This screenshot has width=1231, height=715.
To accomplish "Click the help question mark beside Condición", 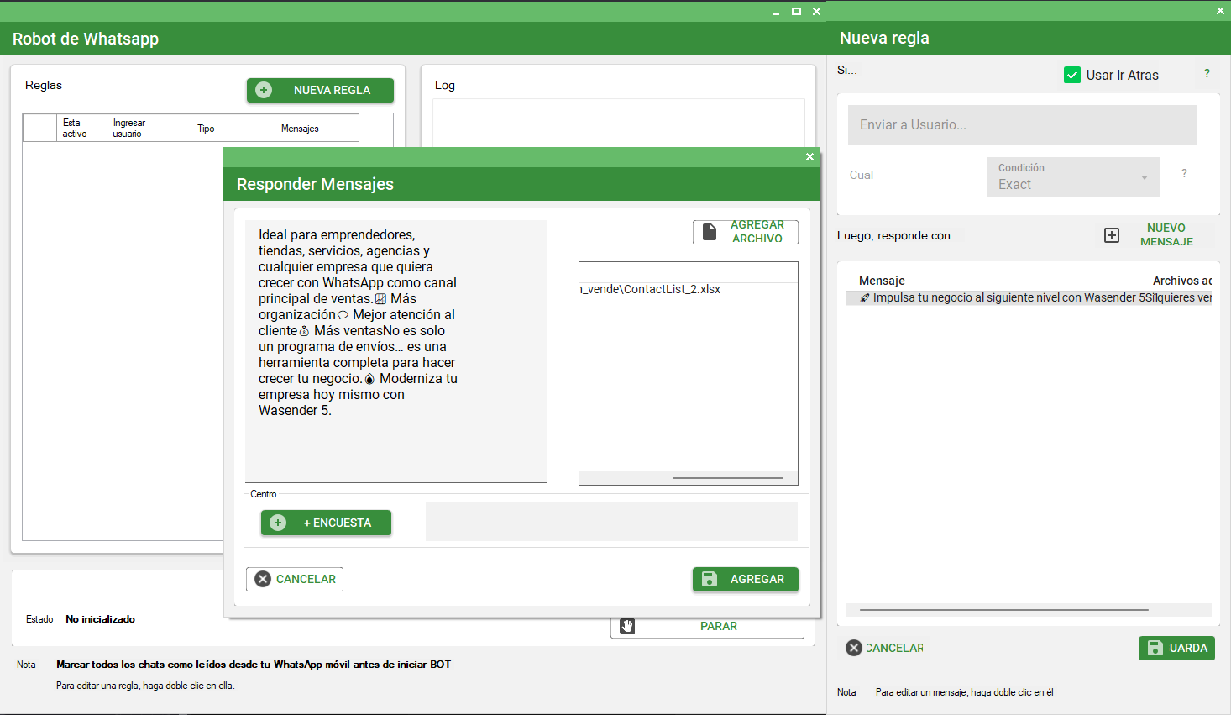I will point(1184,173).
